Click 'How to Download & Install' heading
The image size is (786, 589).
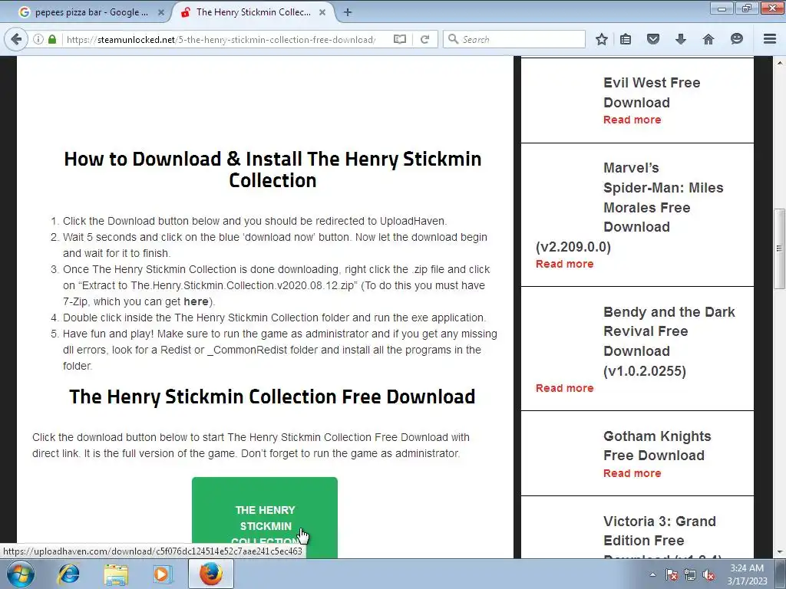[x=272, y=169]
